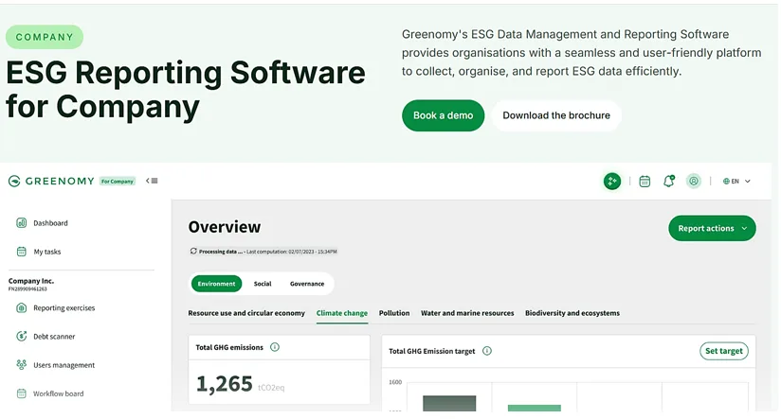Click the Workflow board sidebar icon
Screen dimensions: 781x419
(x=22, y=393)
